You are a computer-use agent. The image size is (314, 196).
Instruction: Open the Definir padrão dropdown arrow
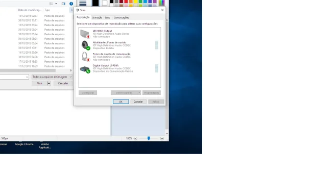(x=139, y=93)
